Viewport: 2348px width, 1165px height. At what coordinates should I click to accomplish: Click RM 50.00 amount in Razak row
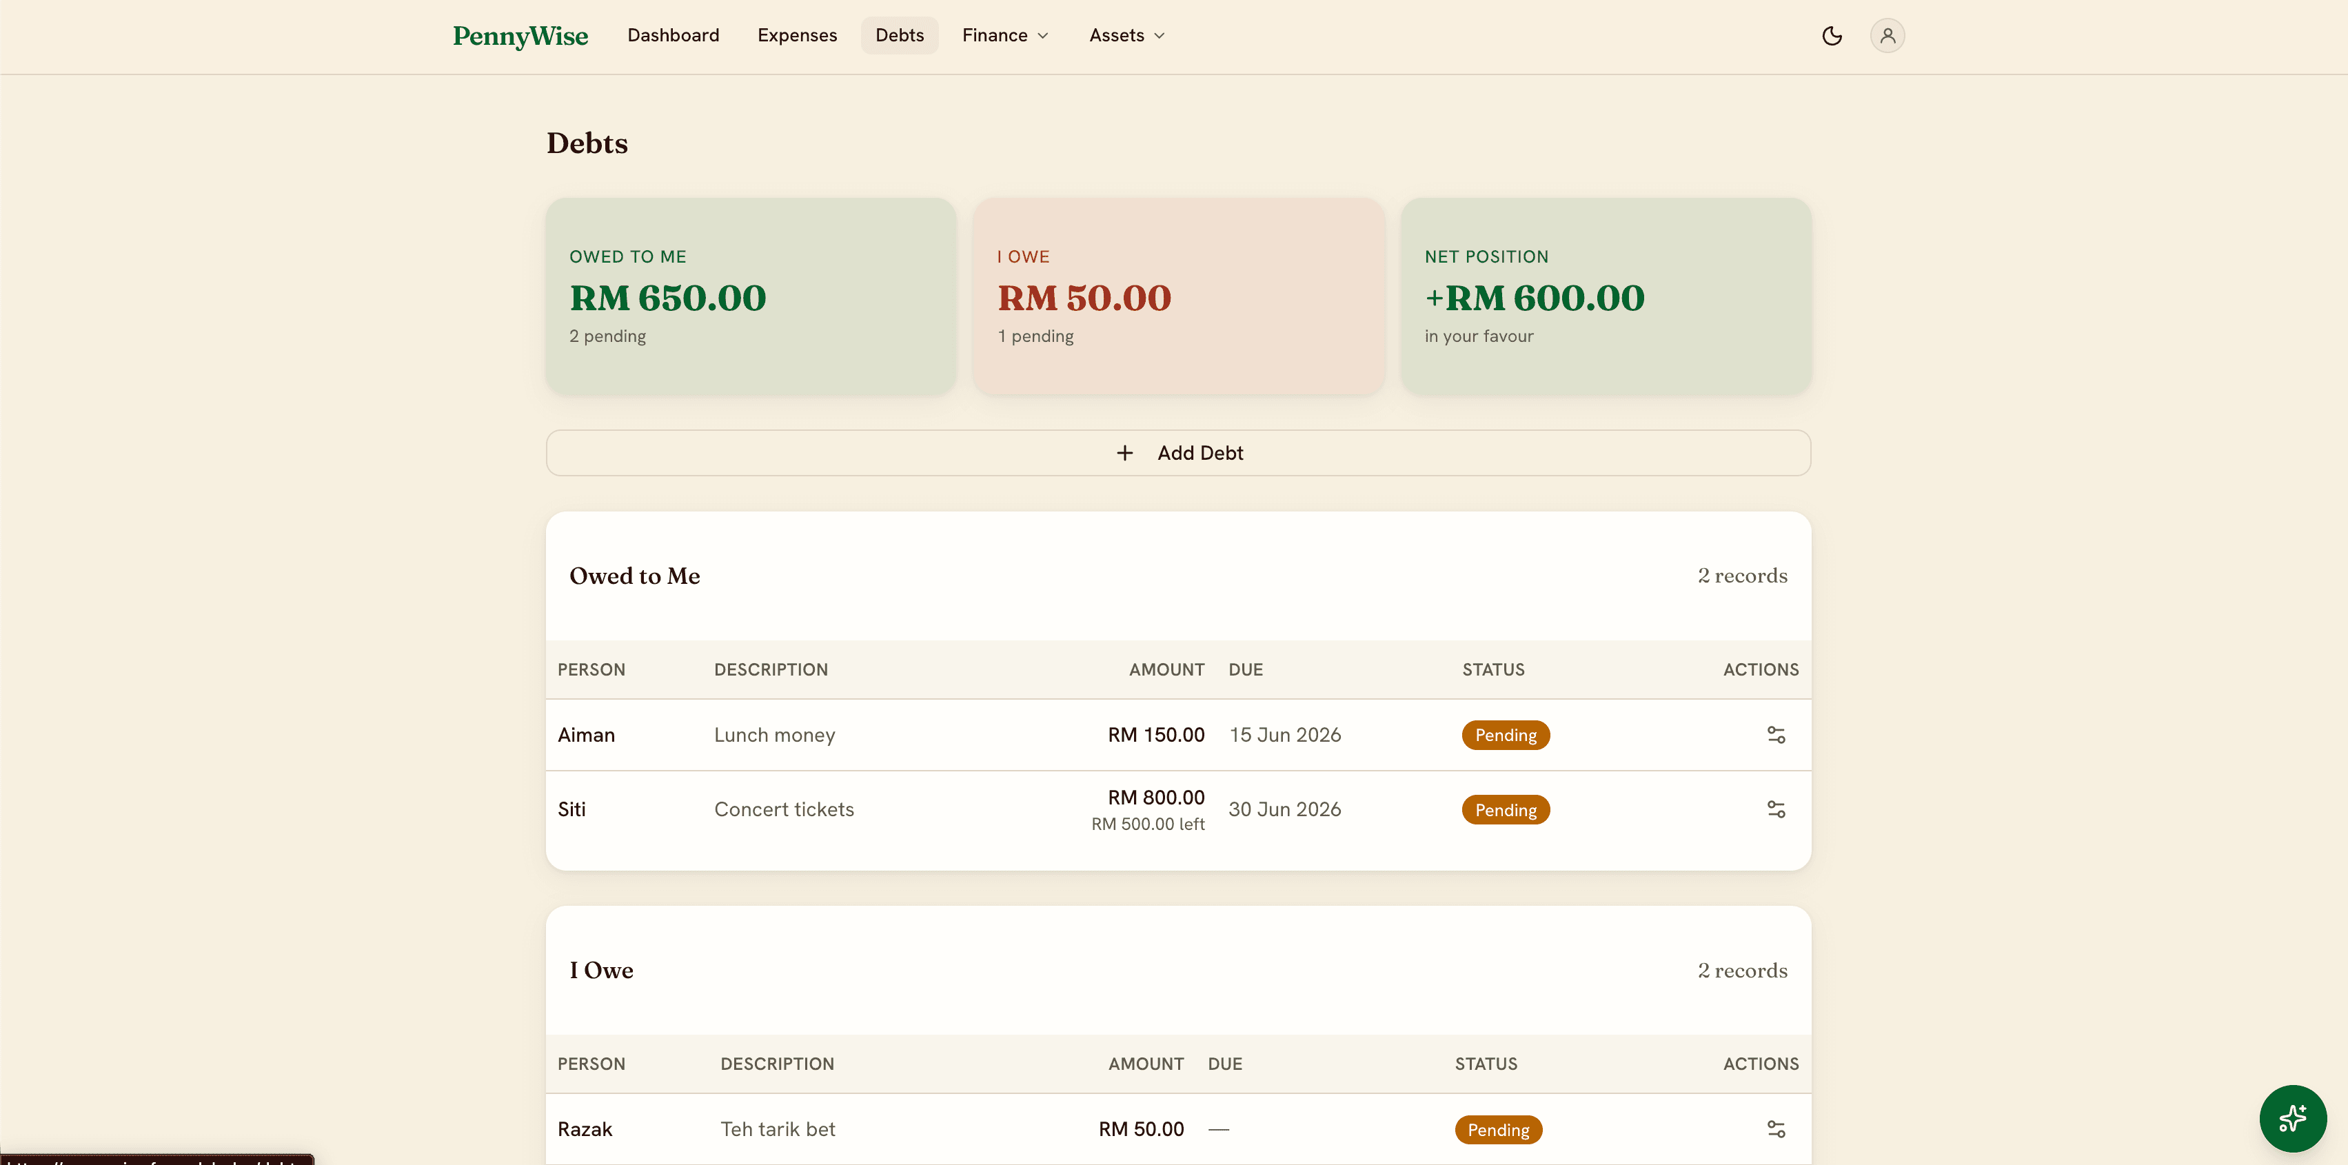1140,1129
